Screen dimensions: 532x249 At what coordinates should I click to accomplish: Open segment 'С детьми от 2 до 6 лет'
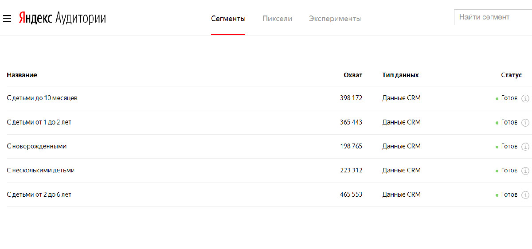click(39, 195)
